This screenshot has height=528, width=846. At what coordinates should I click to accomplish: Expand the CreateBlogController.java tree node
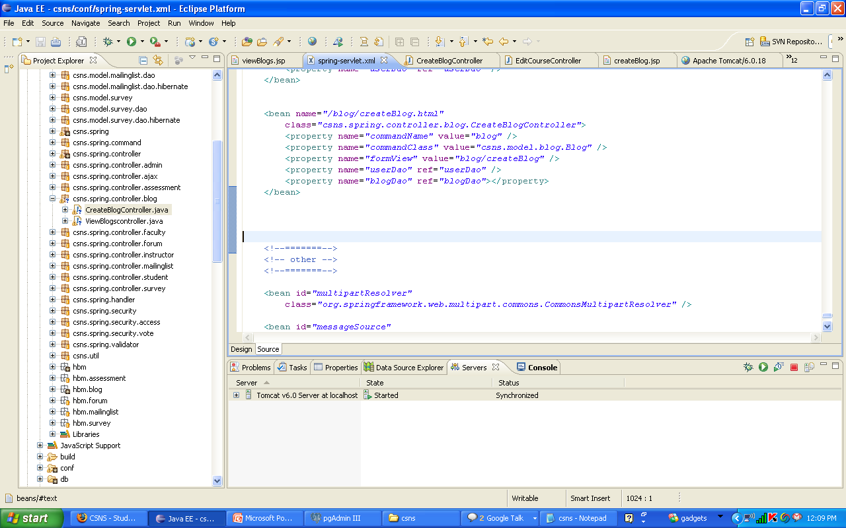click(65, 210)
